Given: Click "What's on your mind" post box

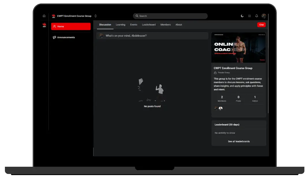Looking at the screenshot, I should [152, 35].
